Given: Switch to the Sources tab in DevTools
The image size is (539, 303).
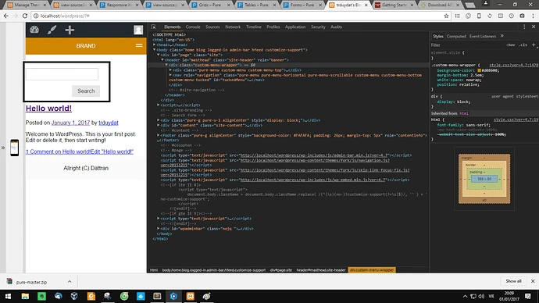Looking at the screenshot, I should click(x=212, y=27).
